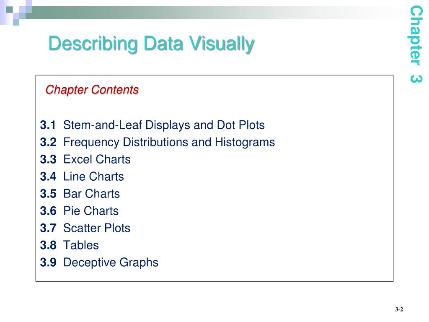Click the words 'Dot Plots' in 3.1

pos(241,125)
